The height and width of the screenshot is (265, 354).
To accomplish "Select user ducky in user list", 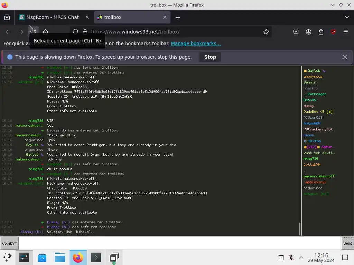I will coord(309,106).
